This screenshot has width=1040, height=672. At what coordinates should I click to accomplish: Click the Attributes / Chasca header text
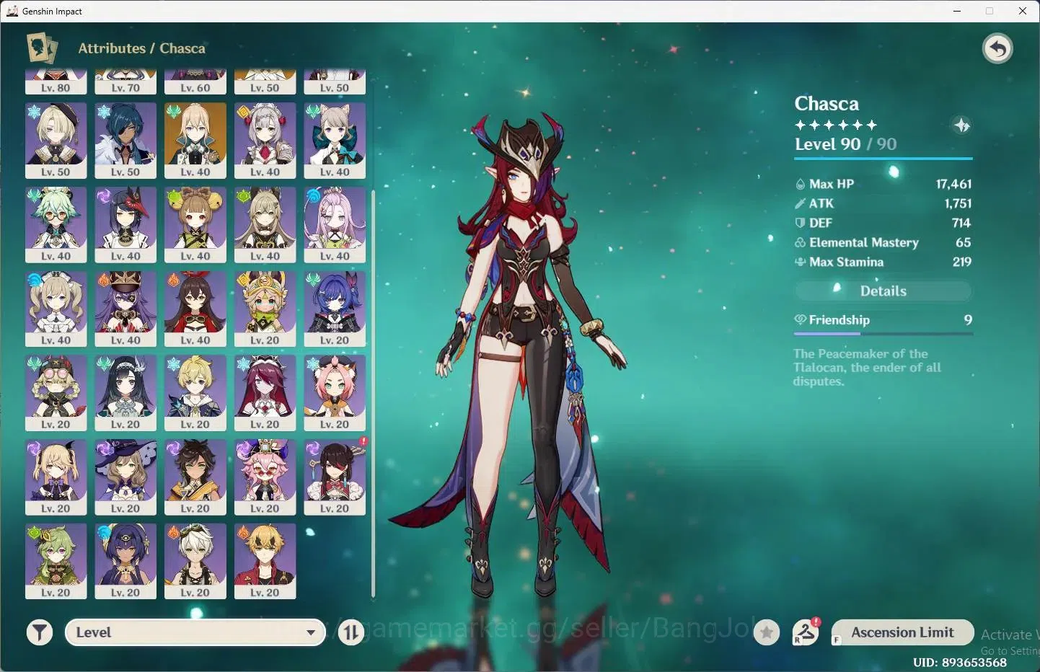[141, 48]
